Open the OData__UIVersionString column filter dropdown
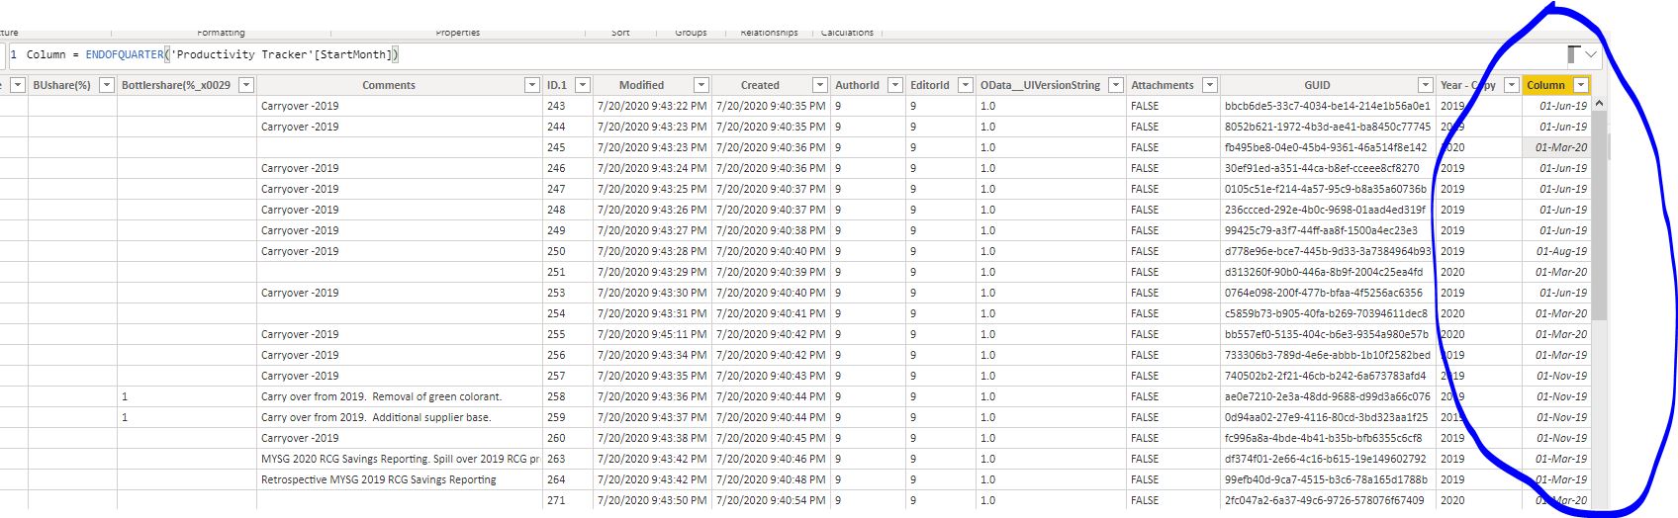Viewport: 1678px width, 518px height. [x=1115, y=85]
